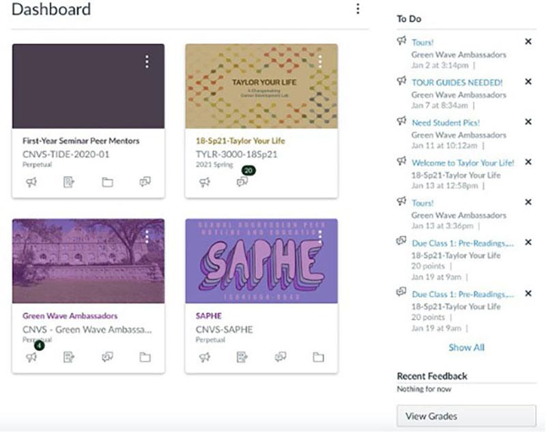Image resolution: width=546 pixels, height=432 pixels.
Task: Open announcements for Taylor Your Life
Action: tap(204, 182)
